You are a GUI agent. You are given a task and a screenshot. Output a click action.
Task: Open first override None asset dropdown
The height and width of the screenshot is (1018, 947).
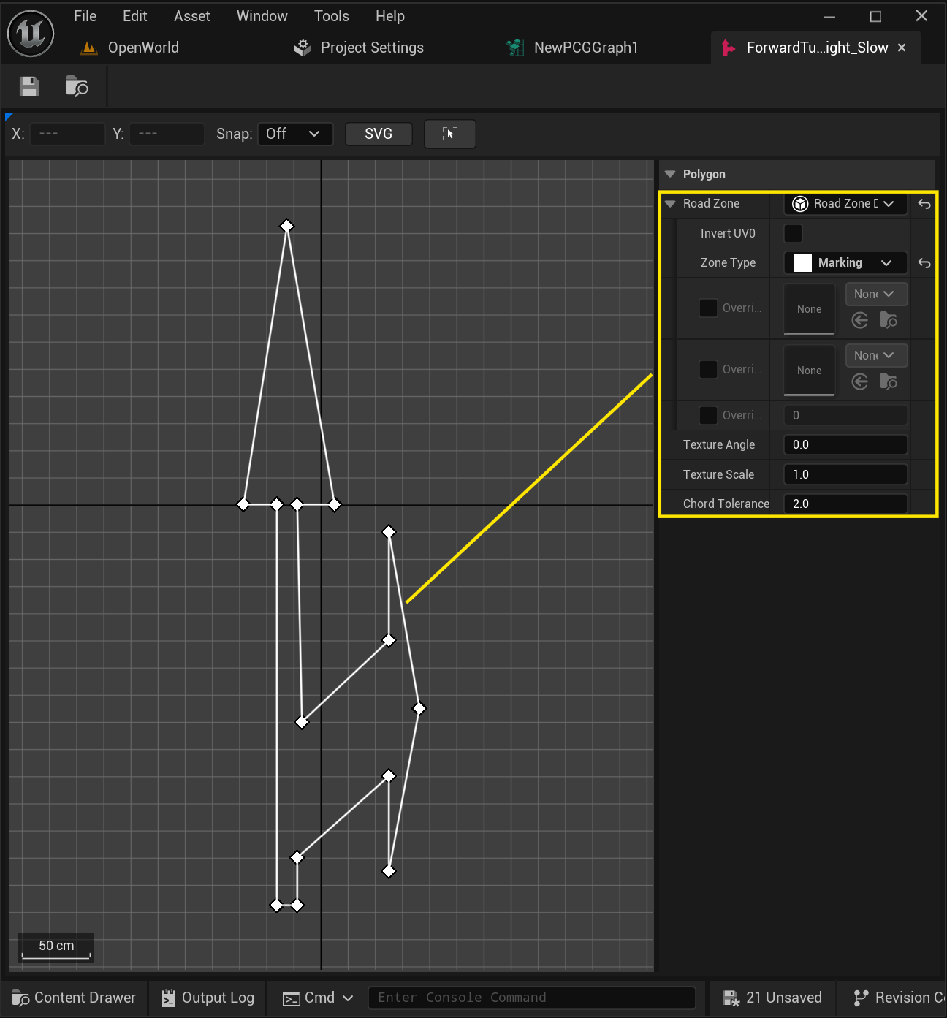tap(877, 294)
